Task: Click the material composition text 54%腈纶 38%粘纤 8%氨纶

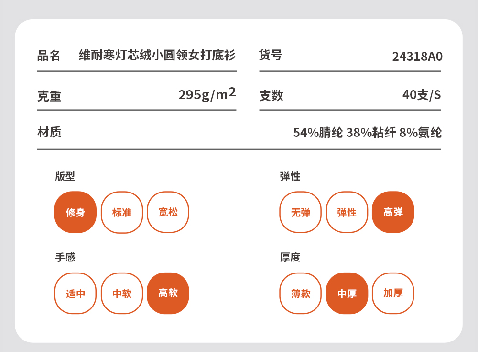Action: (x=367, y=133)
